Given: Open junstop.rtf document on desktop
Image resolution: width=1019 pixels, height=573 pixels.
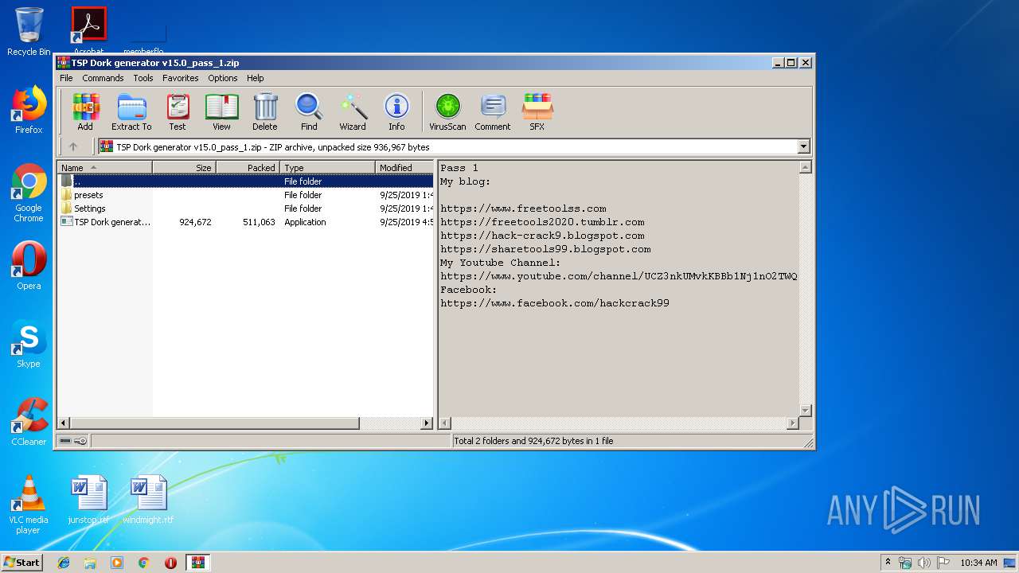Looking at the screenshot, I should click(x=88, y=500).
